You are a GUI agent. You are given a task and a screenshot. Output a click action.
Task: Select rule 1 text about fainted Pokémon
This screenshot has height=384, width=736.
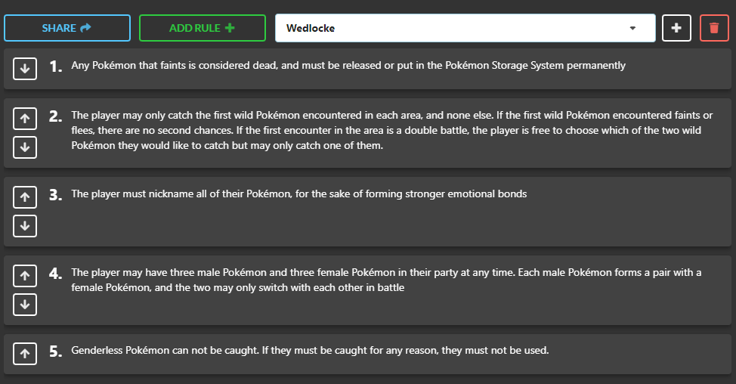(348, 65)
